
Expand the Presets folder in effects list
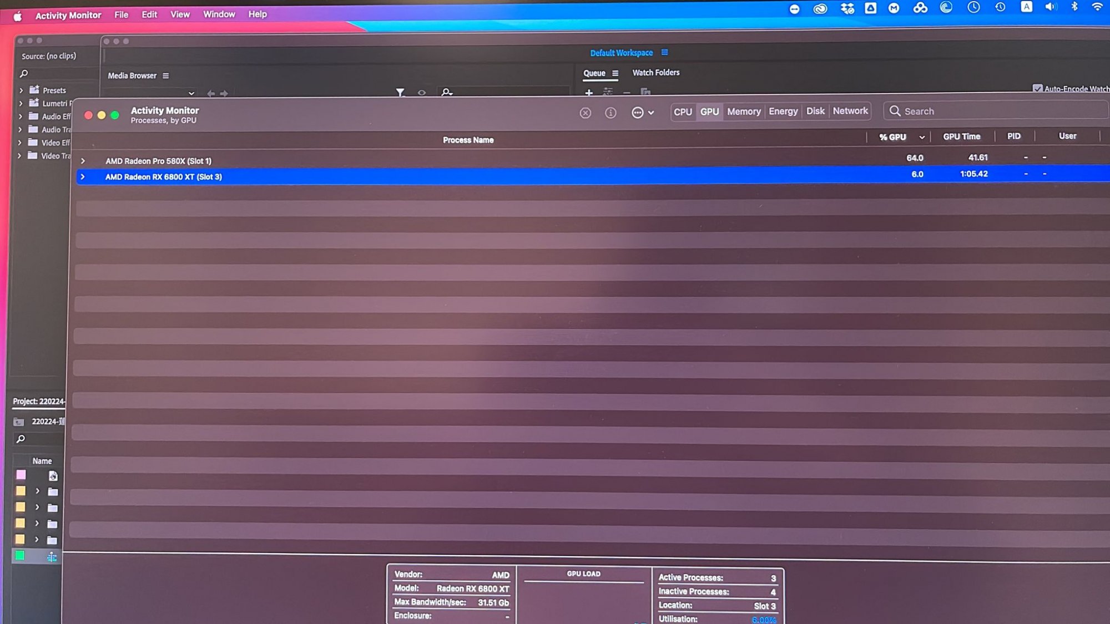(x=21, y=90)
